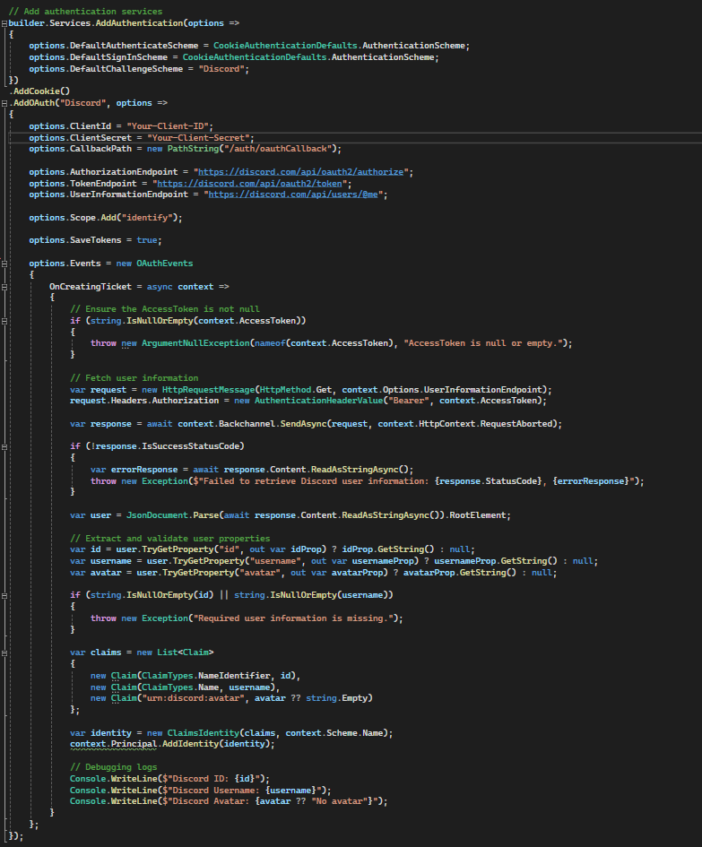Click 'out var avatarProp' declaration

pos(337,573)
